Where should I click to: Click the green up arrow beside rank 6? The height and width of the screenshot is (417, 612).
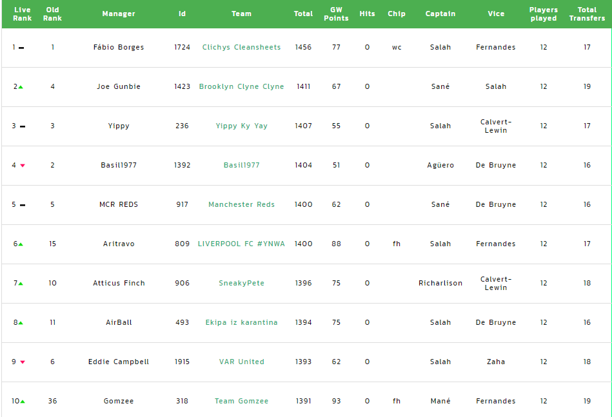pos(21,244)
